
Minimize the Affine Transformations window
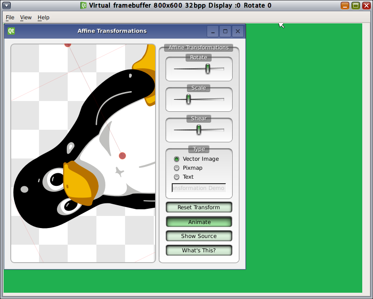[x=212, y=31]
